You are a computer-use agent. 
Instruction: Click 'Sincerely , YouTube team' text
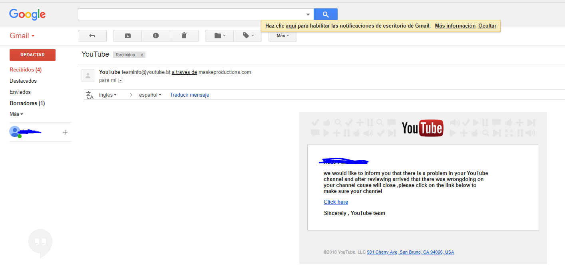pyautogui.click(x=354, y=213)
